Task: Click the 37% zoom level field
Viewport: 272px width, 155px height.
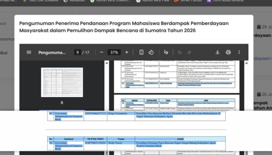Action: coord(114,52)
